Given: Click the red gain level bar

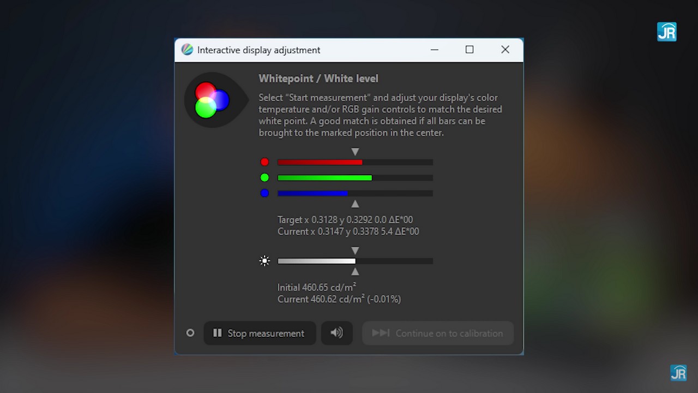Looking at the screenshot, I should coord(355,162).
